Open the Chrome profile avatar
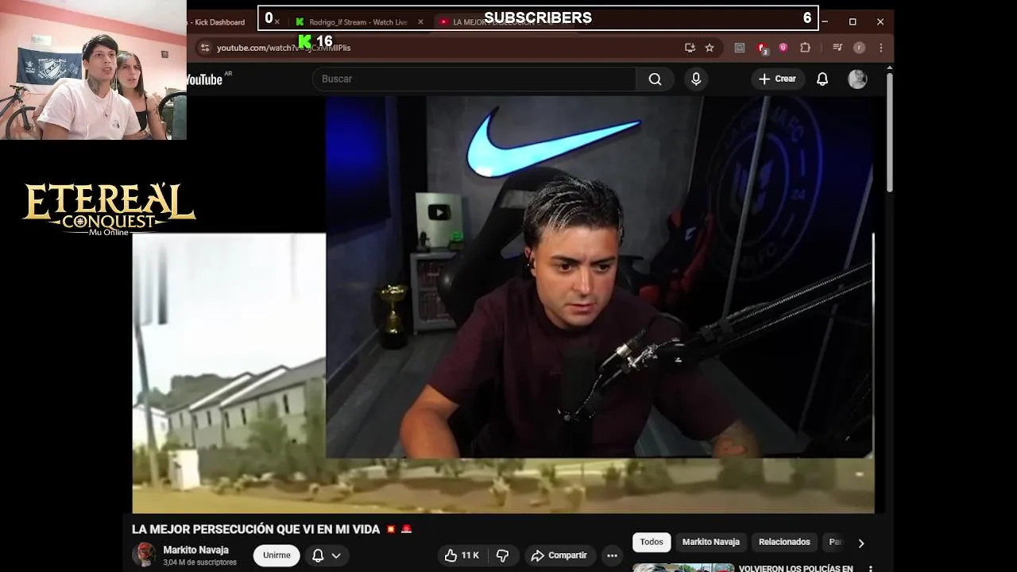Viewport: 1017px width, 572px height. pyautogui.click(x=859, y=48)
